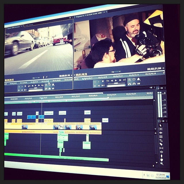The width and height of the screenshot is (184, 184).
Task: Select the Razor tool
Action: pyautogui.click(x=161, y=144)
